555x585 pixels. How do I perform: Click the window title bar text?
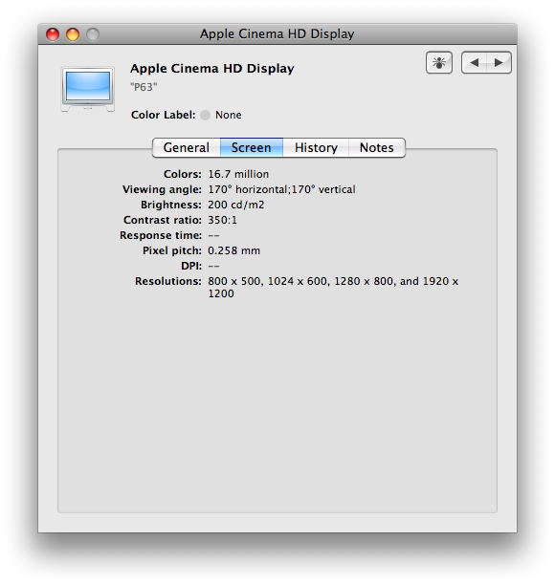[277, 34]
